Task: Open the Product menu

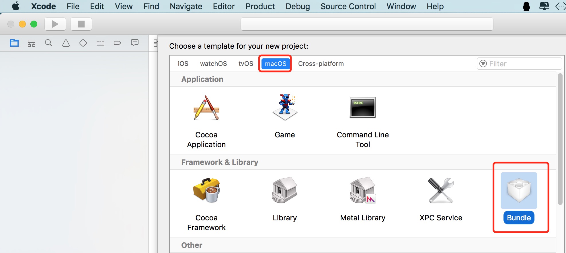Action: [x=260, y=6]
